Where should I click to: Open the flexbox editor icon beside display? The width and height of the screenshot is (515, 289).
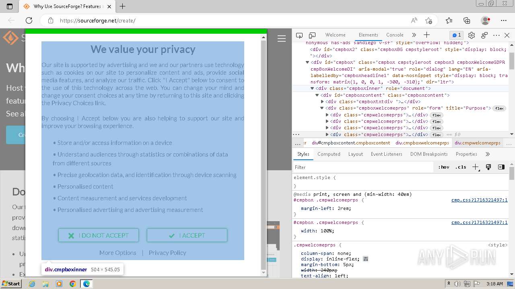click(x=366, y=259)
